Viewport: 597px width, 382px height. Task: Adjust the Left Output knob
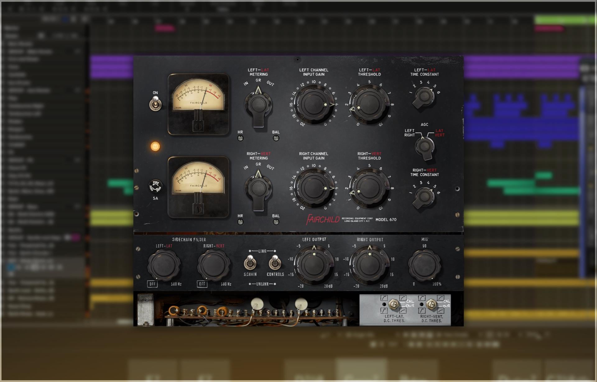(313, 265)
